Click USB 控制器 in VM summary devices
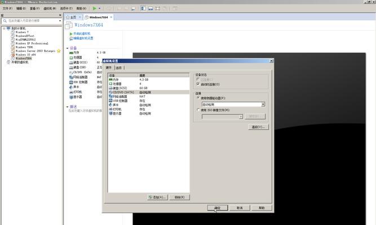This screenshot has height=225, width=376. pos(81,82)
